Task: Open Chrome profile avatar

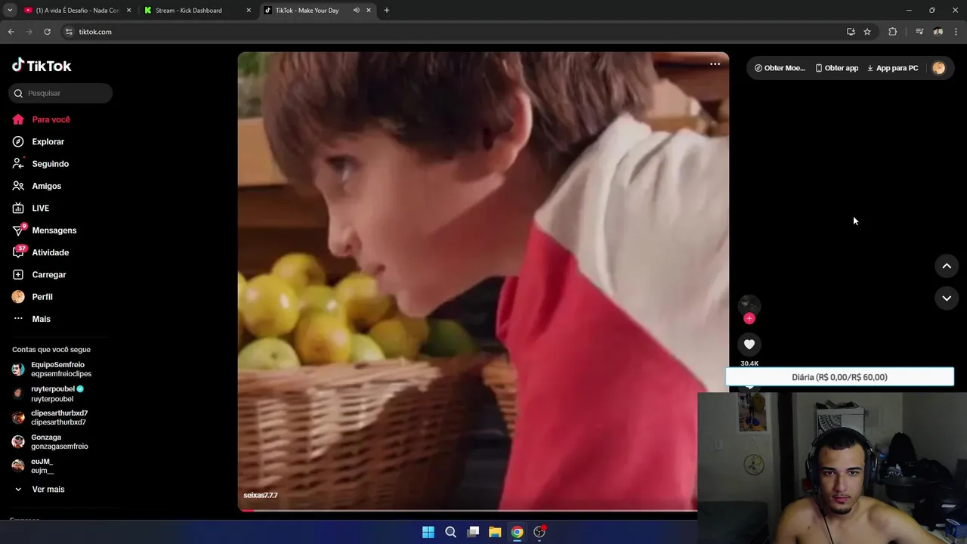Action: pos(938,32)
